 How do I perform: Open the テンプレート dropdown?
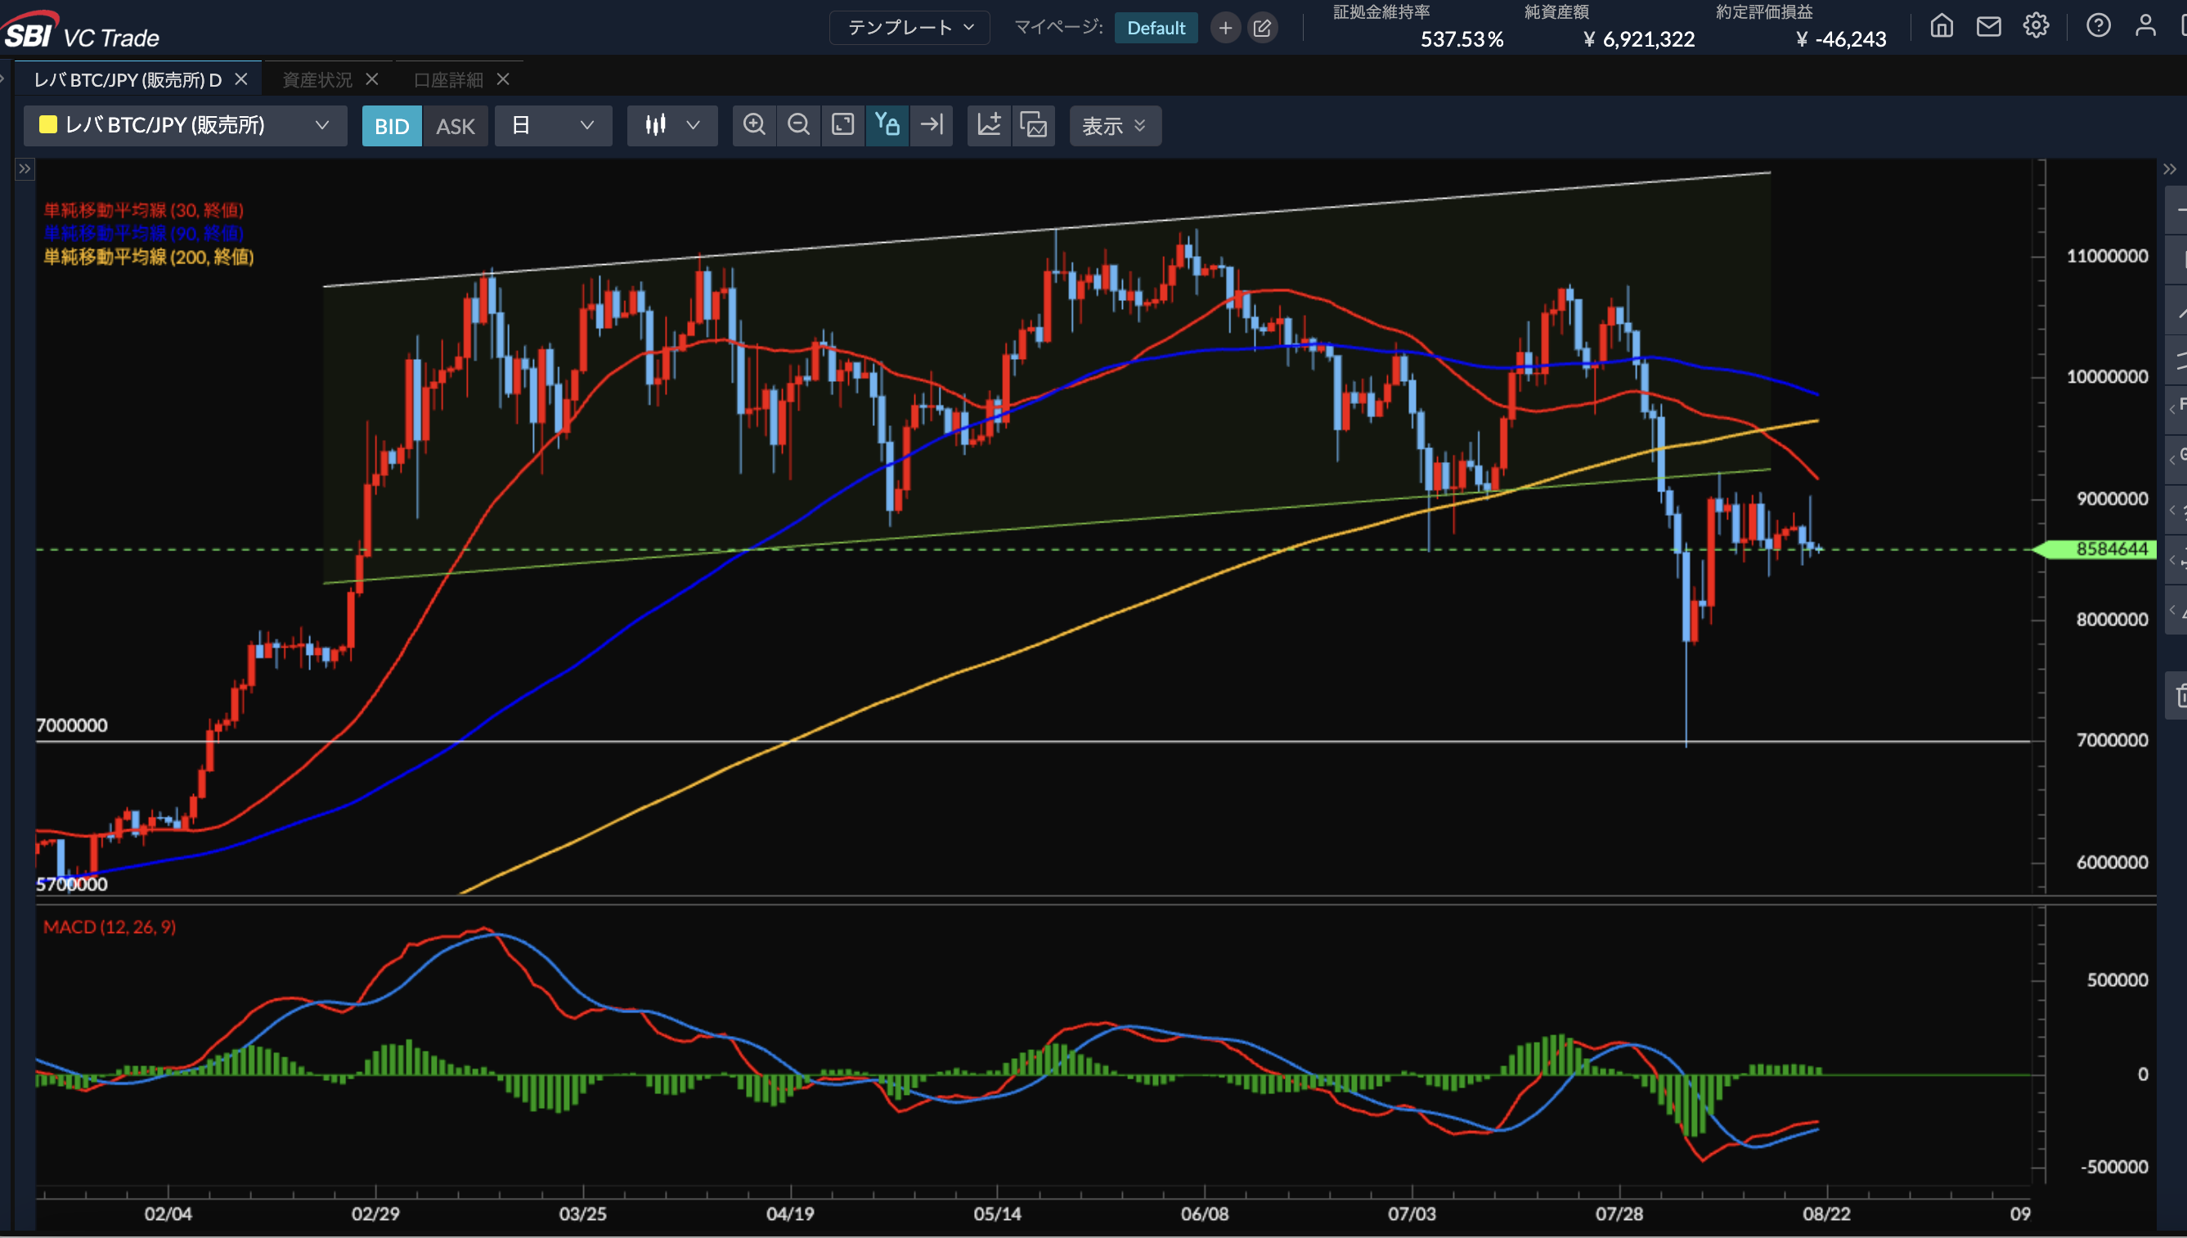(909, 27)
